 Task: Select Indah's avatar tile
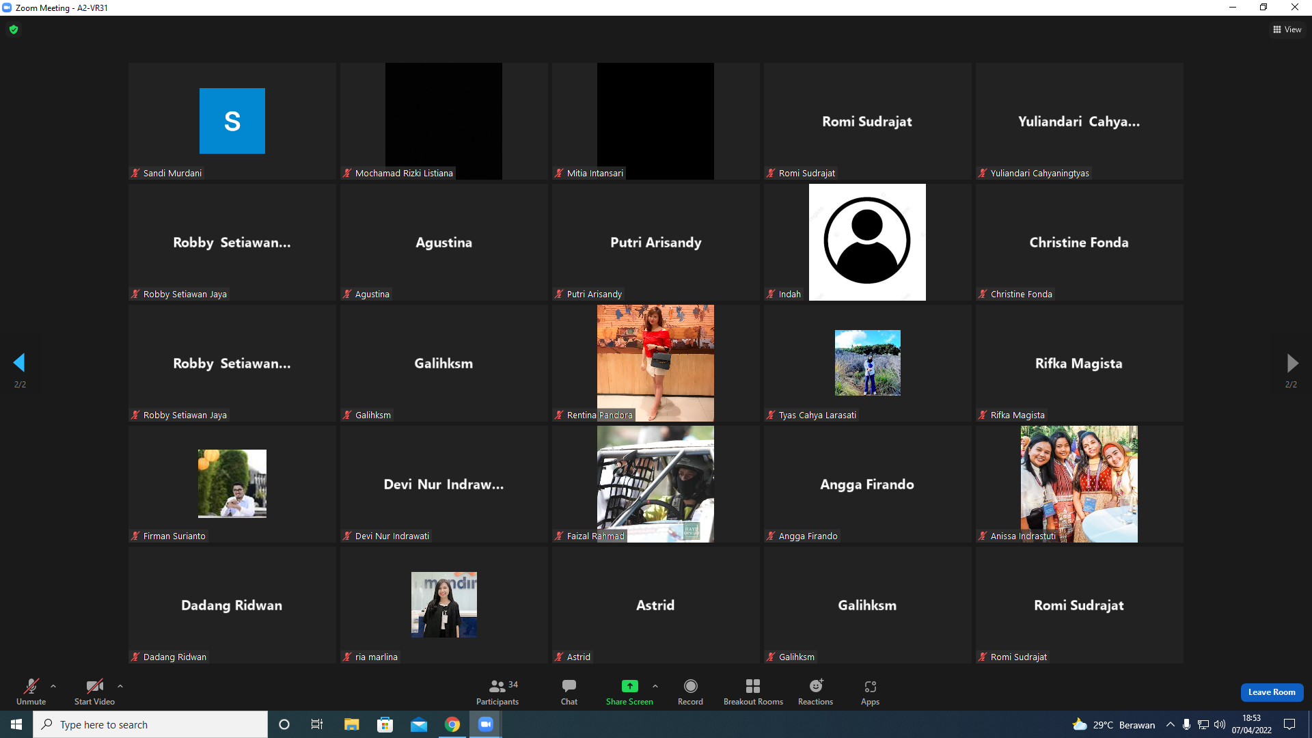tap(868, 242)
